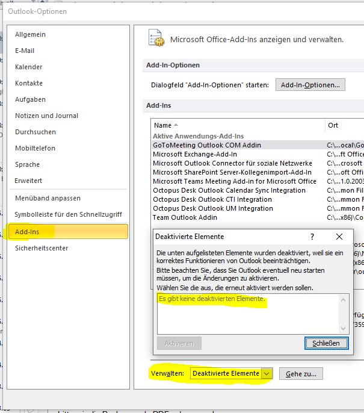364x413 pixels.
Task: Choose the Sprache category
Action: coord(27,164)
